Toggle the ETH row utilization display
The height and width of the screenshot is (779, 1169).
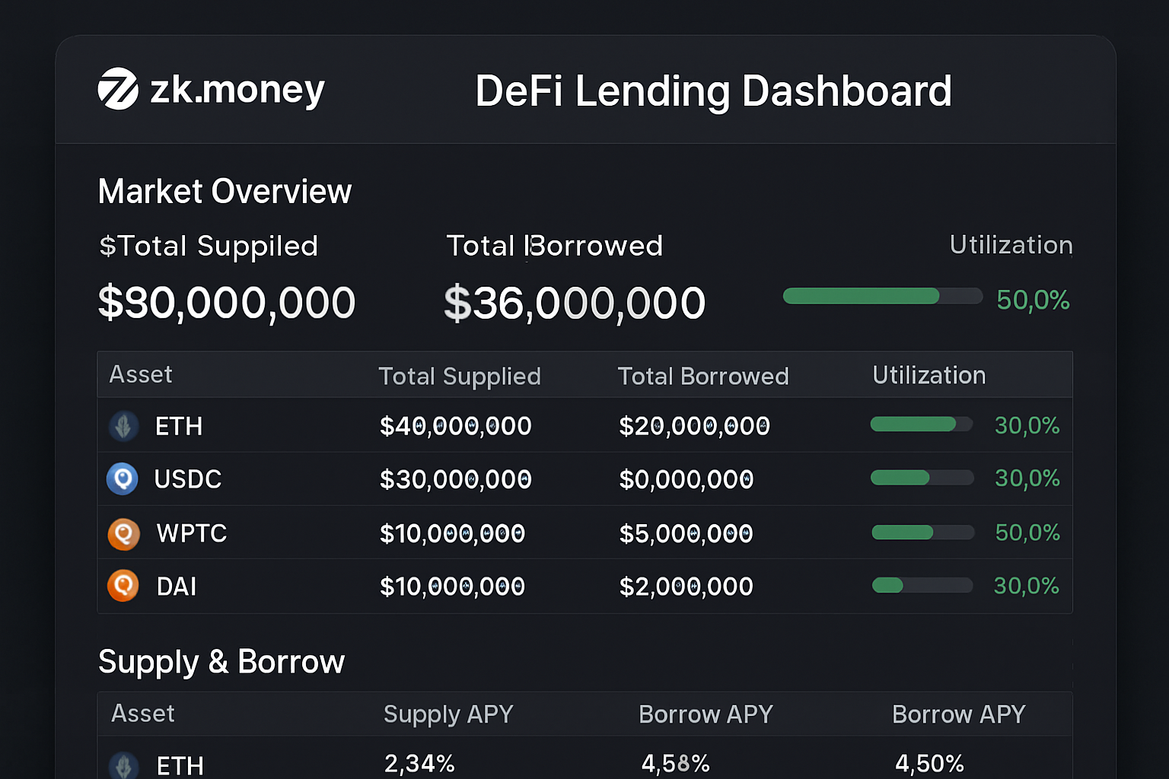(x=922, y=424)
